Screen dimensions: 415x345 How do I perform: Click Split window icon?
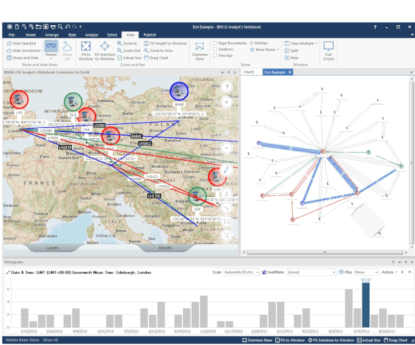tap(287, 50)
